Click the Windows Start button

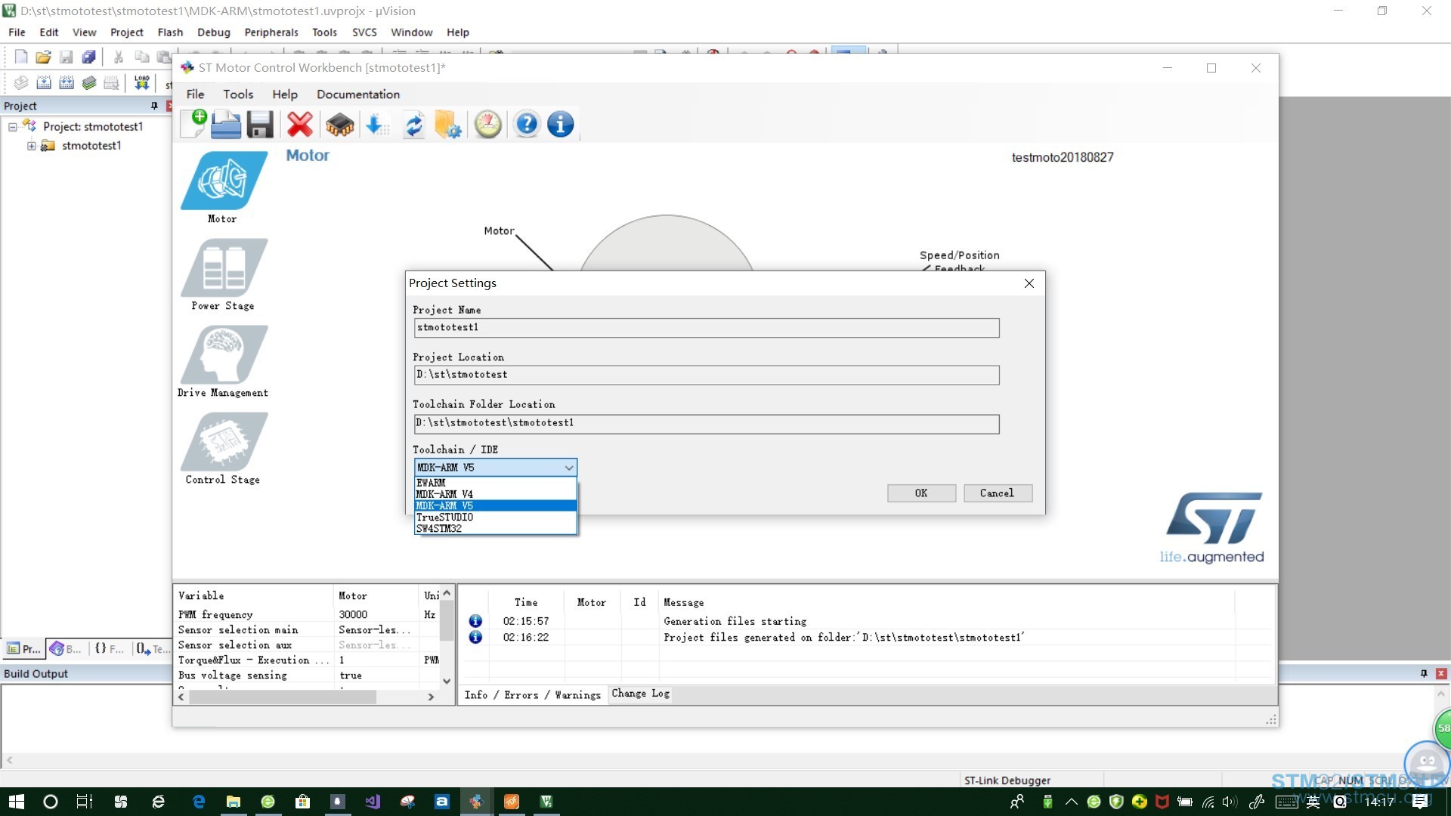click(16, 802)
